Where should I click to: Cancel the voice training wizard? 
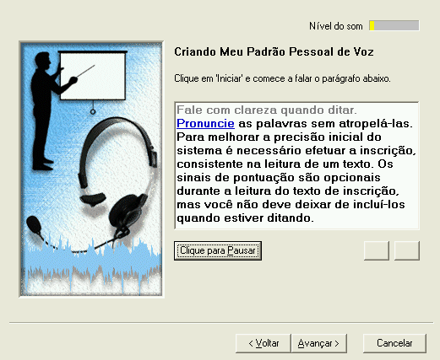click(x=394, y=343)
